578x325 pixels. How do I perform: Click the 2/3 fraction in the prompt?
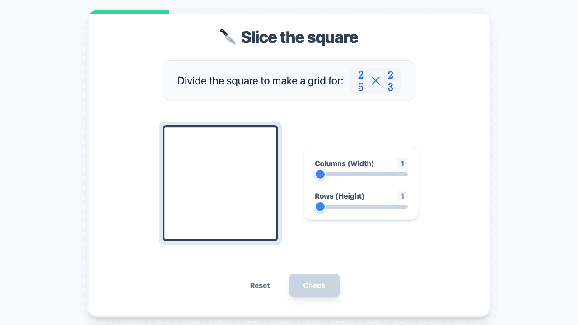click(x=390, y=81)
